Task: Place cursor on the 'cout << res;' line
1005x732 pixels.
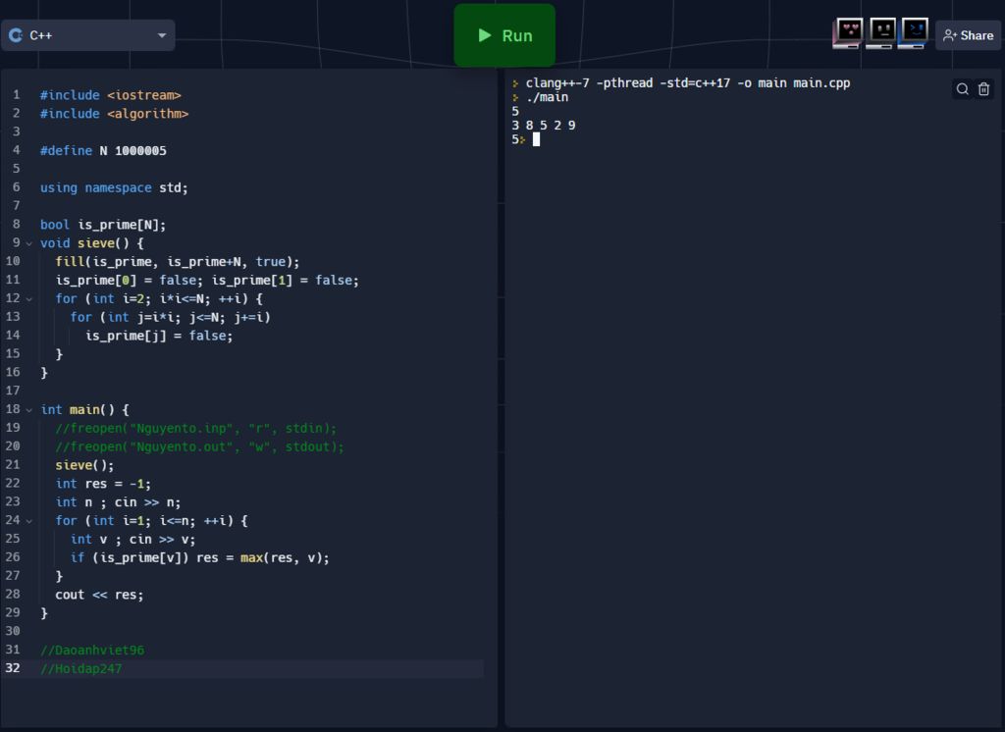Action: click(99, 595)
